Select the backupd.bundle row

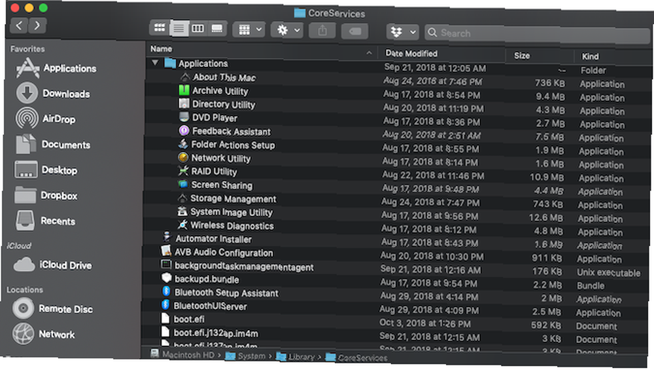point(394,282)
